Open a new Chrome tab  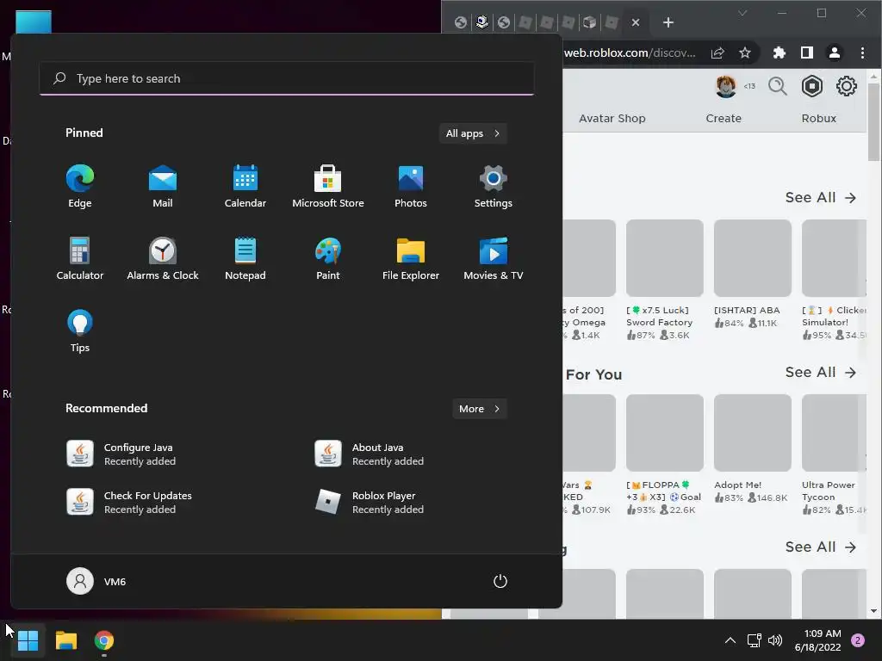(668, 22)
